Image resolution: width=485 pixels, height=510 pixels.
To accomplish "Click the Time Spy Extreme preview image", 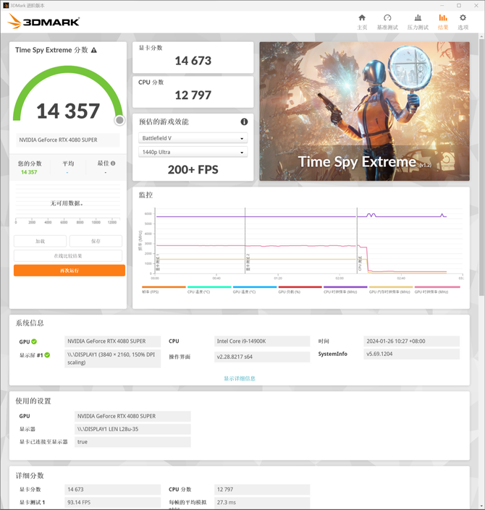I will click(x=365, y=111).
